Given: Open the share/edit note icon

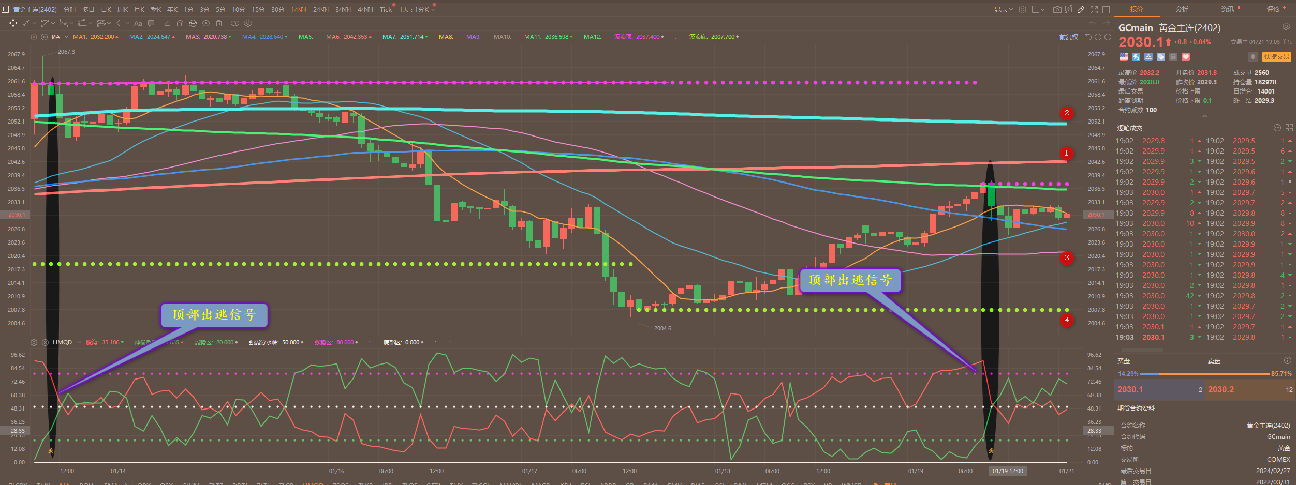Looking at the screenshot, I should pyautogui.click(x=1068, y=9).
